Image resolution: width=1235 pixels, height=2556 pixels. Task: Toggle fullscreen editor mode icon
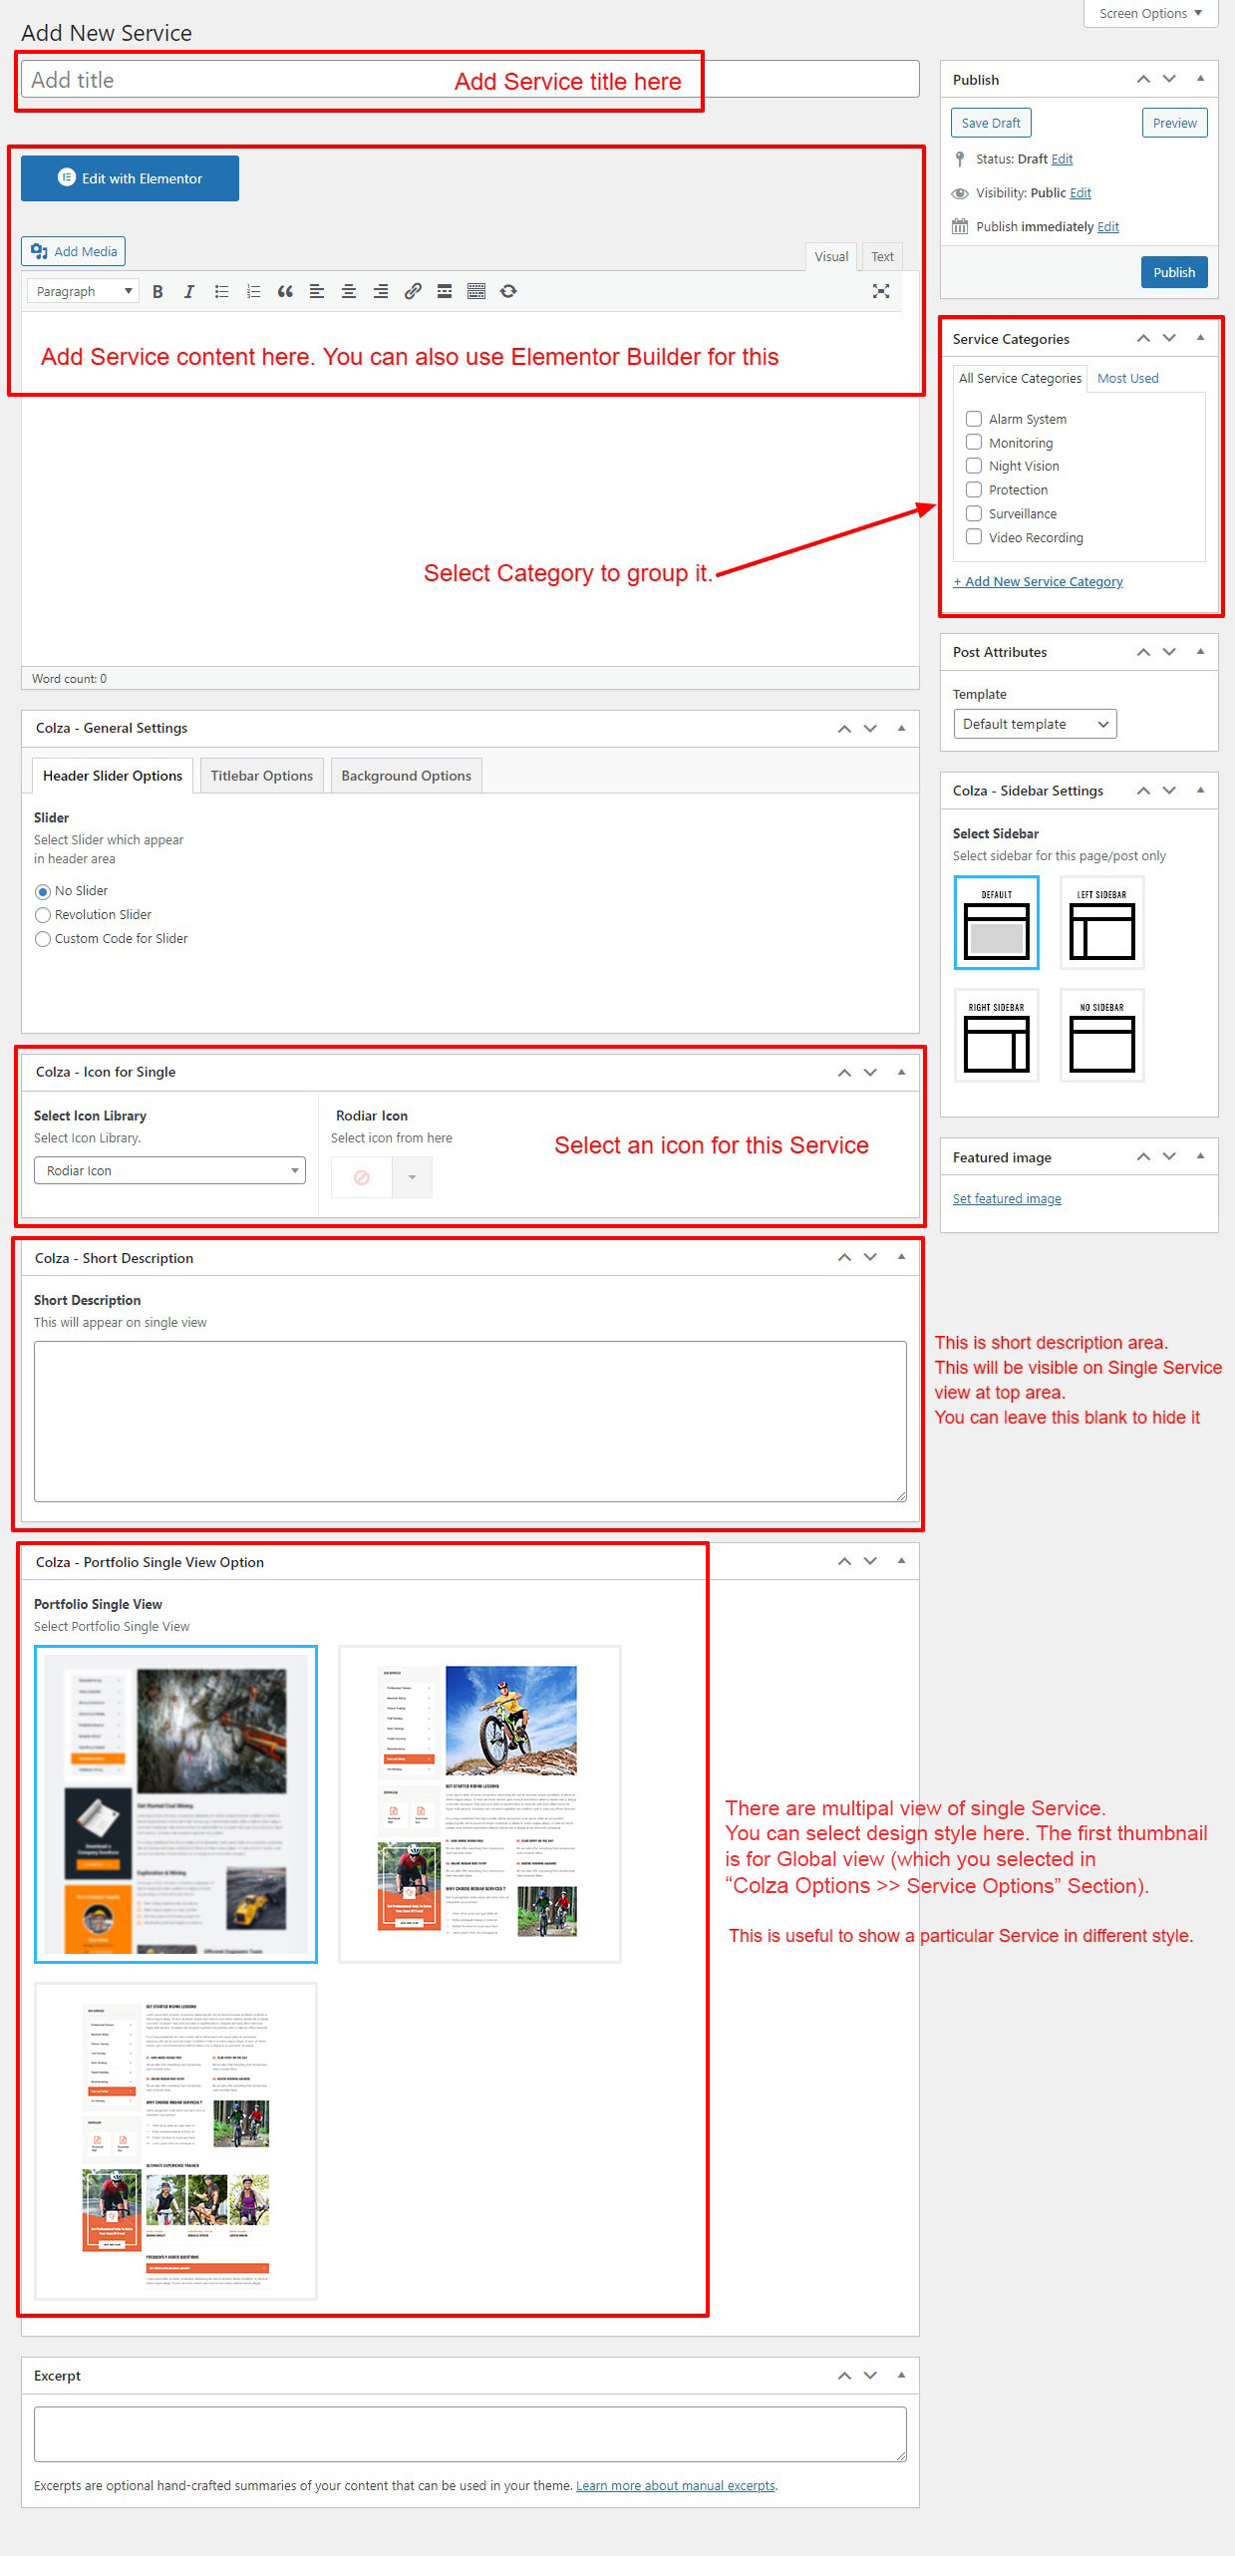tap(880, 291)
